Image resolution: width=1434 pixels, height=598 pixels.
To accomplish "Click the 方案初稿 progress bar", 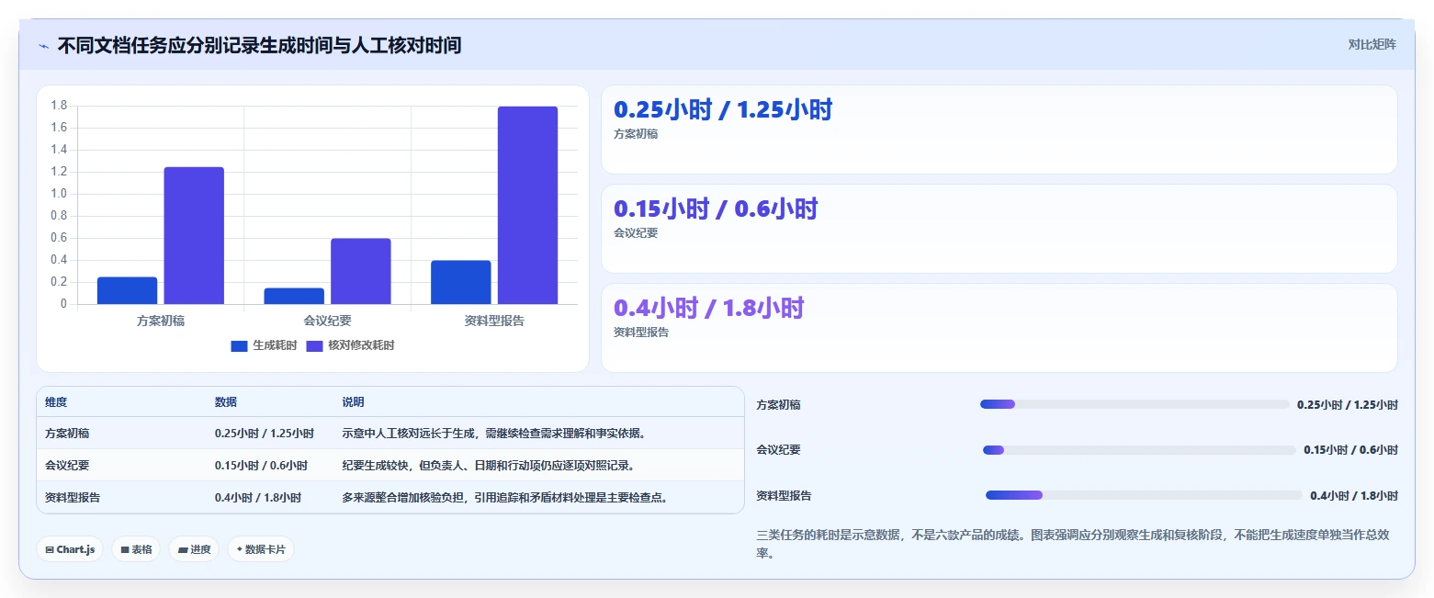I will coord(1135,404).
